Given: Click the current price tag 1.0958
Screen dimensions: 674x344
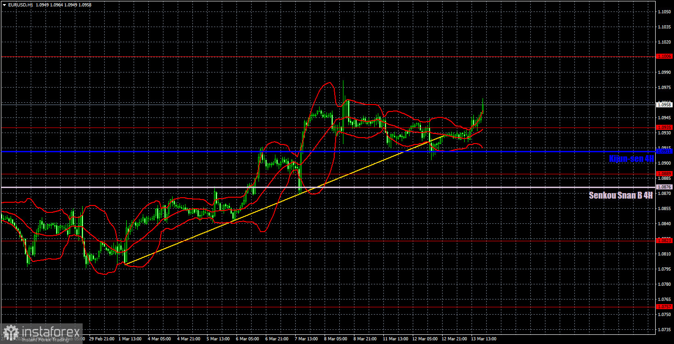Looking at the screenshot, I should click(x=664, y=105).
